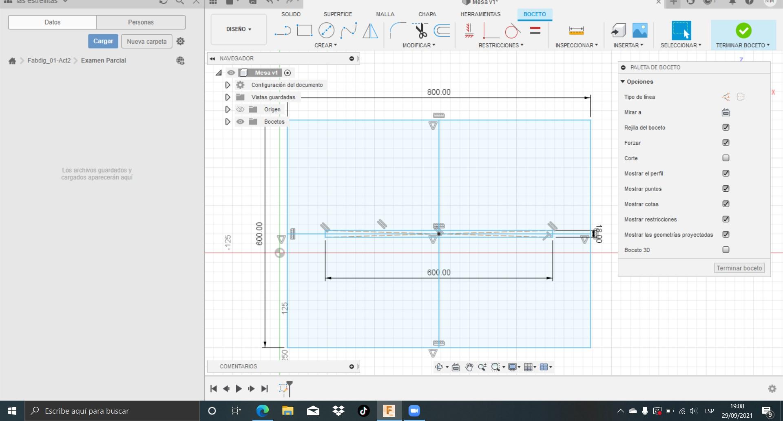The width and height of the screenshot is (783, 421).
Task: Apply the Horizontal/Vertical constraint icon
Action: pos(469,31)
